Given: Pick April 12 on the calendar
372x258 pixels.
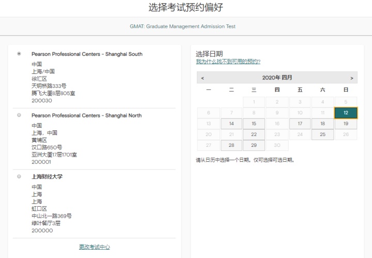Looking at the screenshot, I should tap(346, 113).
